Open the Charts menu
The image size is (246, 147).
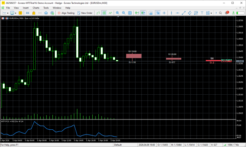coord(36,8)
